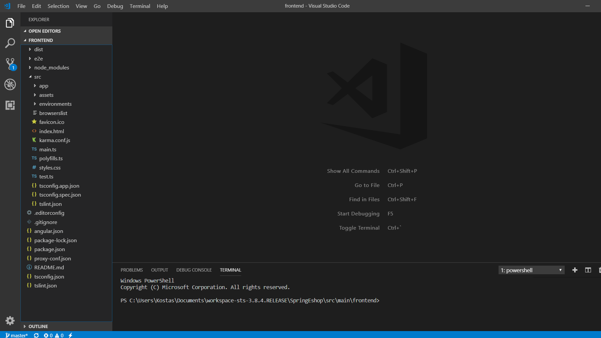
Task: Click the master* branch indicator
Action: [x=17, y=335]
